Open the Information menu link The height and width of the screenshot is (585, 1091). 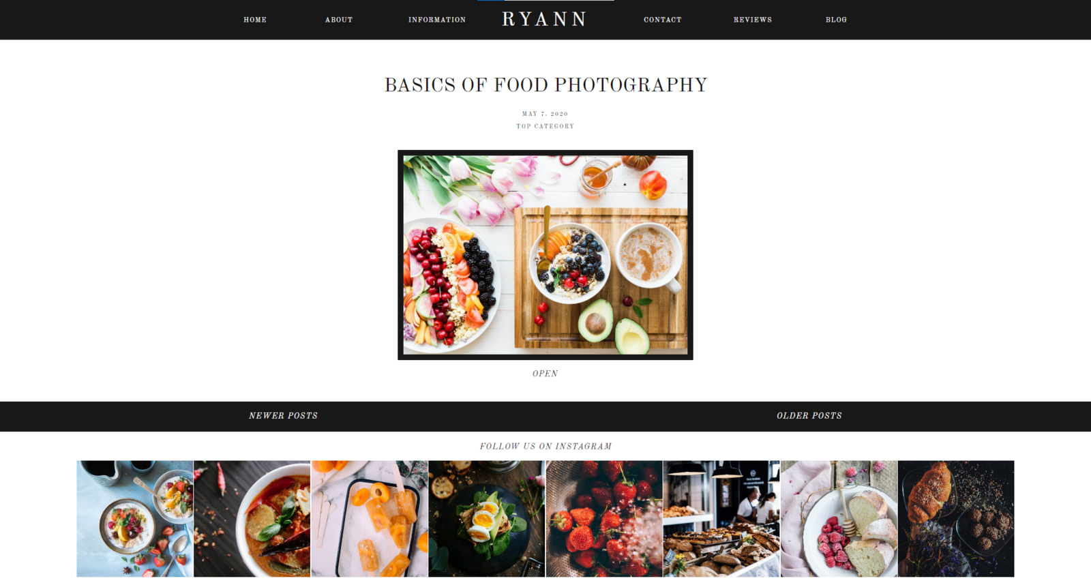tap(437, 20)
